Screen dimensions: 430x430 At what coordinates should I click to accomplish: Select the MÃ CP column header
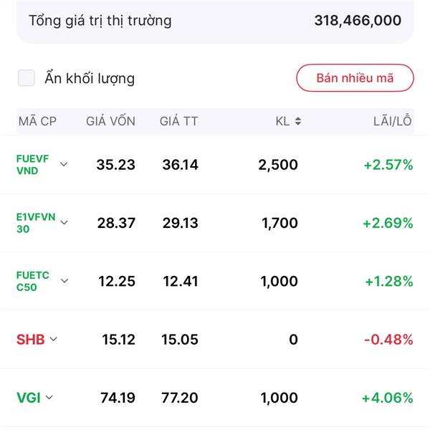(x=37, y=121)
